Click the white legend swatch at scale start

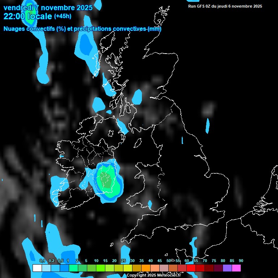tap(37, 268)
